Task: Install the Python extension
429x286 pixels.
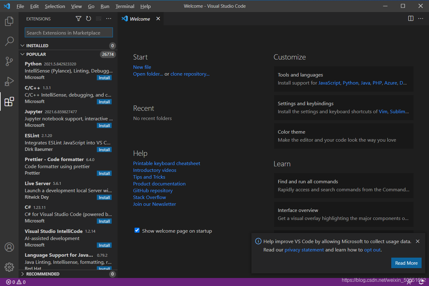Action: pos(104,78)
